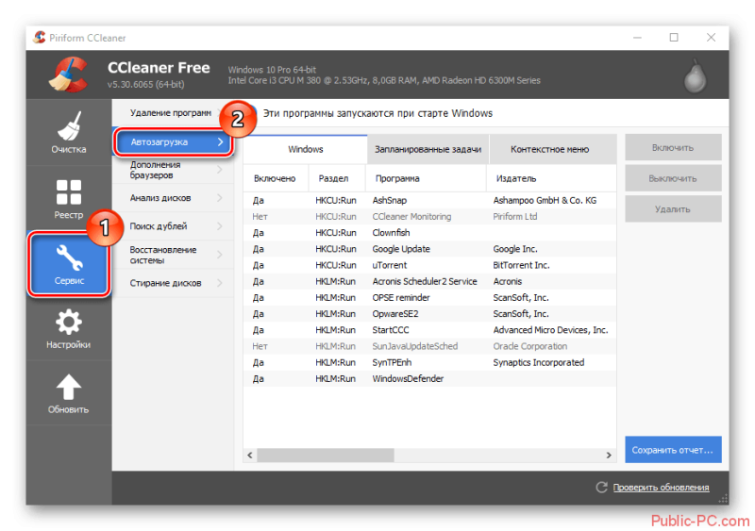Viewport: 755px width, 531px height.
Task: Open Дополнения браузеров section
Action: (174, 170)
